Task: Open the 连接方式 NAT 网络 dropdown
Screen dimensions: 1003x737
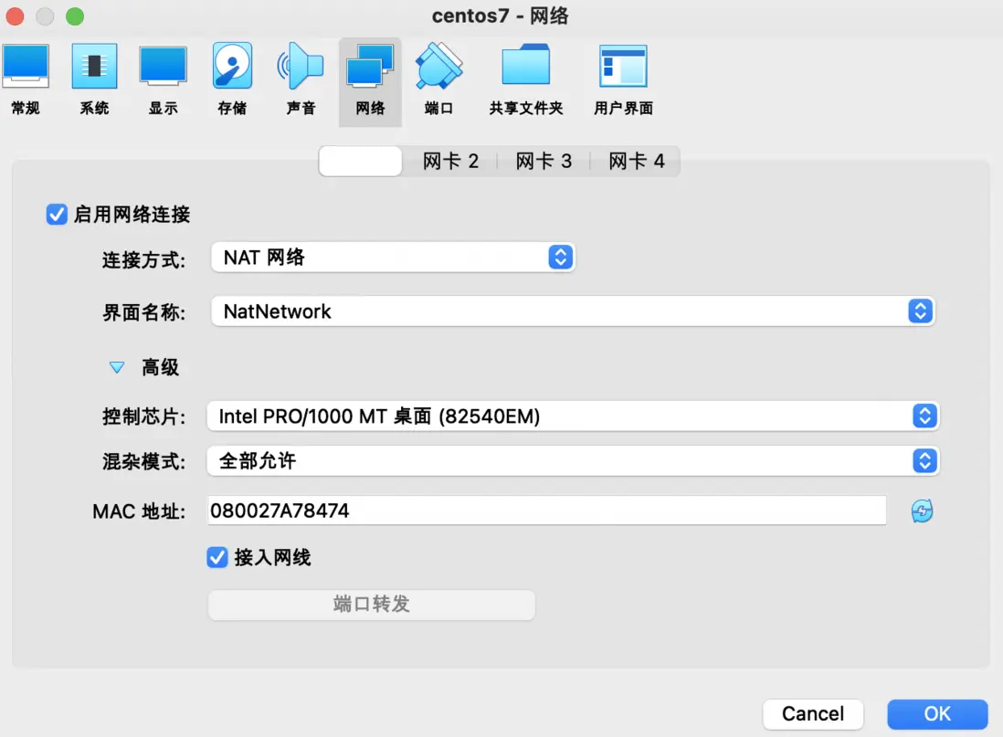Action: [x=393, y=258]
